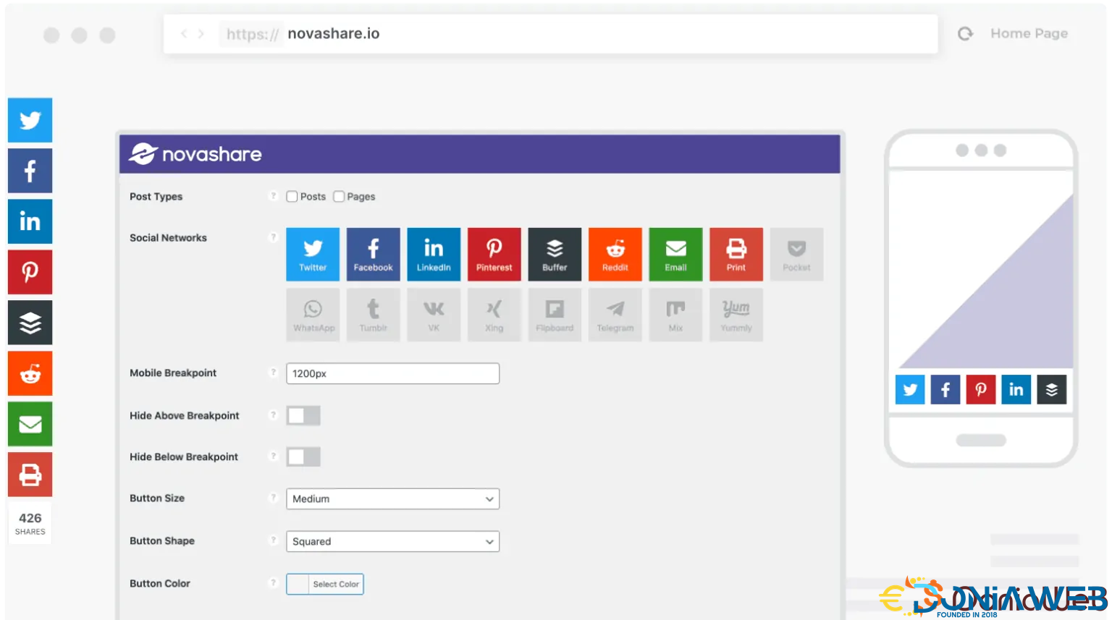
Task: Click Reddit share button in left floating bar
Action: point(30,373)
